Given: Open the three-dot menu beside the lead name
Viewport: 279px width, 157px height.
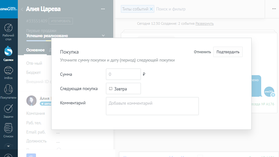Looking at the screenshot, I should pyautogui.click(x=103, y=9).
